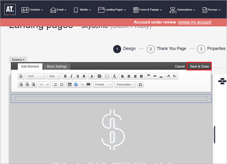Insert a numbered list
Screen dimensions: 227x164
click(56, 85)
